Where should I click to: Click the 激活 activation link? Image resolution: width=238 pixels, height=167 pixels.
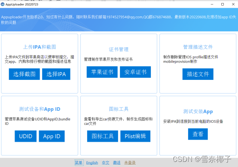tap(117, 163)
